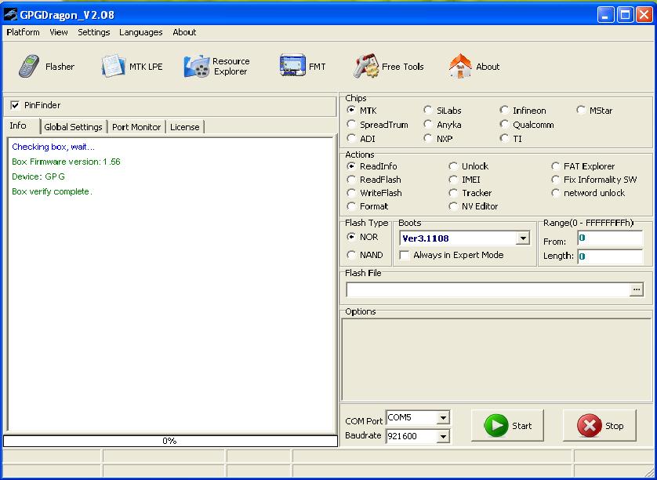Select the ReadInfo action
Screen dimensions: 657x480
(351, 166)
